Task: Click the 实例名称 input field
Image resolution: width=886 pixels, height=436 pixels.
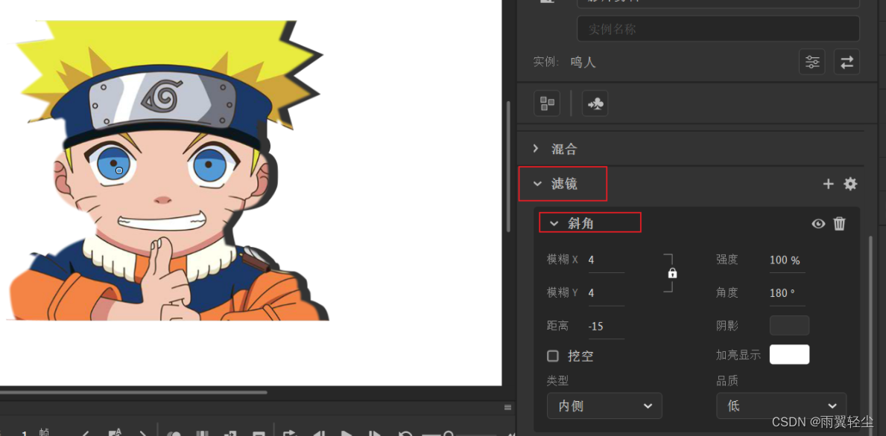Action: click(718, 29)
